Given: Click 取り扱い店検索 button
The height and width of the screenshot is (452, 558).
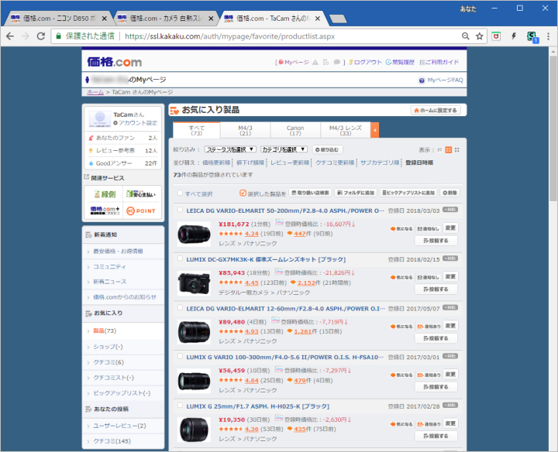Looking at the screenshot, I should (310, 193).
